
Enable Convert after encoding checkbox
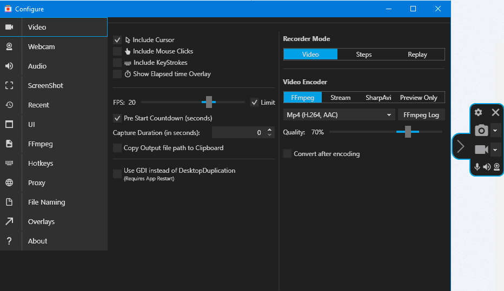click(x=287, y=154)
